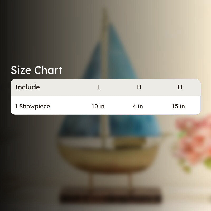Select the Include column header
Viewport: 211px width, 211px height.
27,87
